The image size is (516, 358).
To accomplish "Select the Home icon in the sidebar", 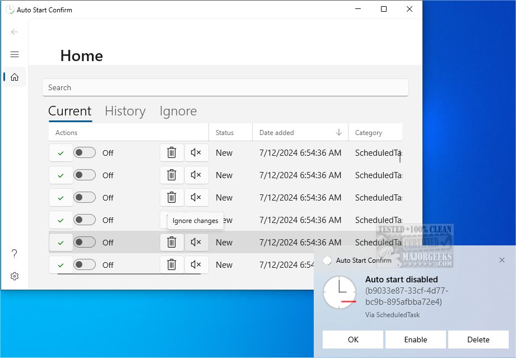I will coord(15,77).
